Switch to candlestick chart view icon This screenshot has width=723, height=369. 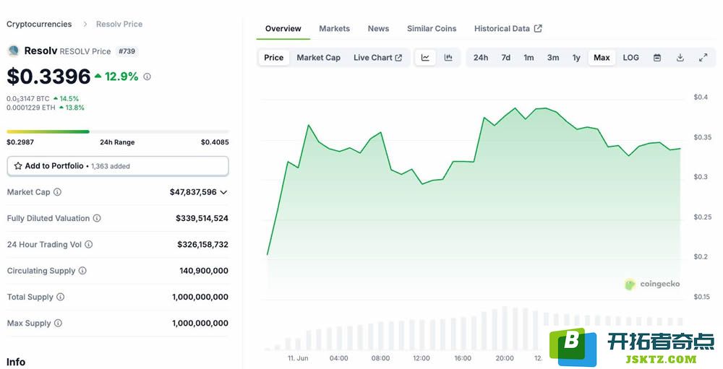448,58
